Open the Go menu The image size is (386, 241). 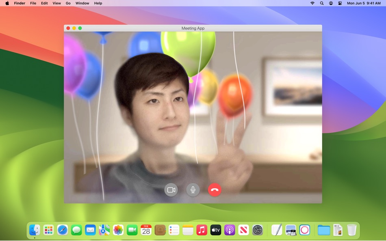68,3
